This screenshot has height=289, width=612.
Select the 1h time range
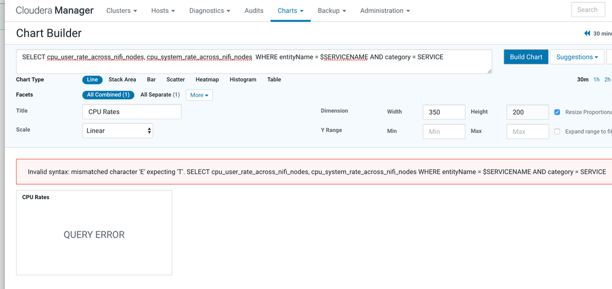597,80
